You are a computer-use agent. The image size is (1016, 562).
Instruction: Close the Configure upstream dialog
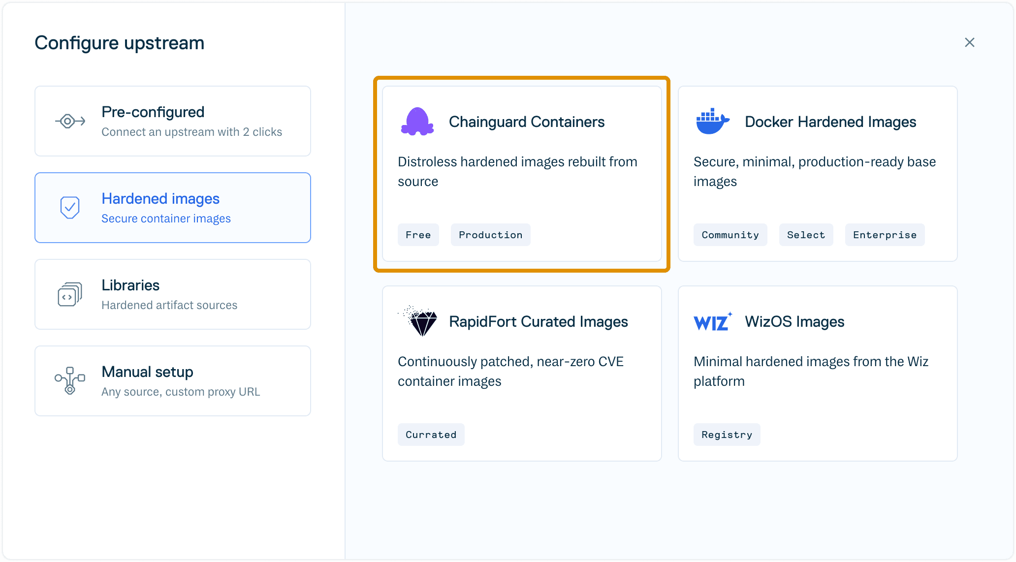click(970, 42)
